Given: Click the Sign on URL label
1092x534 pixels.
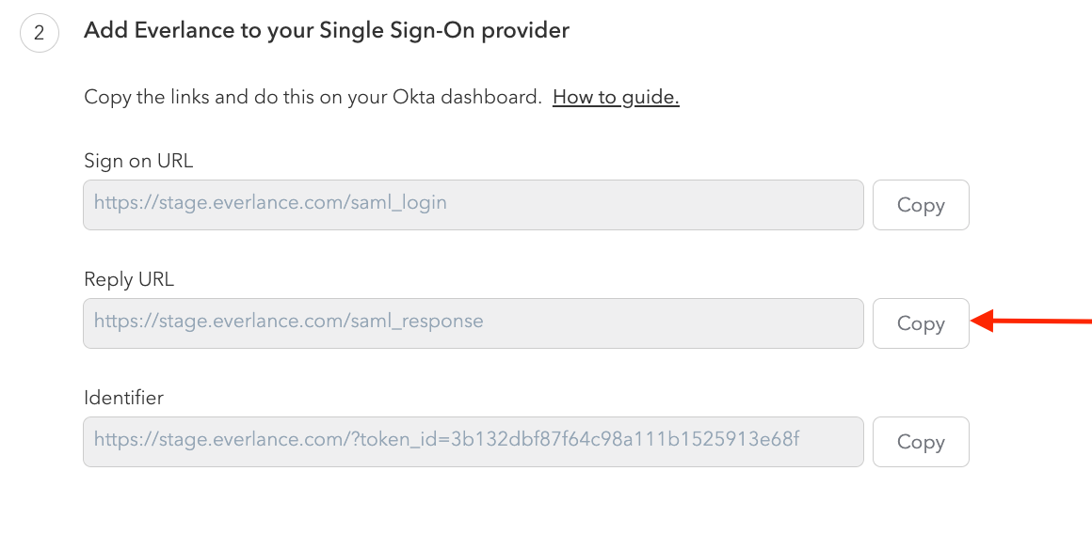Looking at the screenshot, I should point(138,161).
